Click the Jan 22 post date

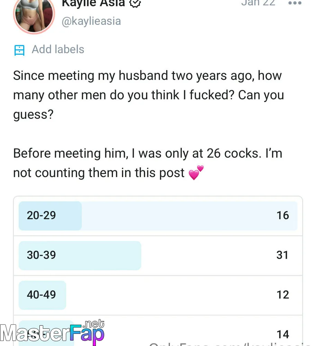(x=258, y=3)
